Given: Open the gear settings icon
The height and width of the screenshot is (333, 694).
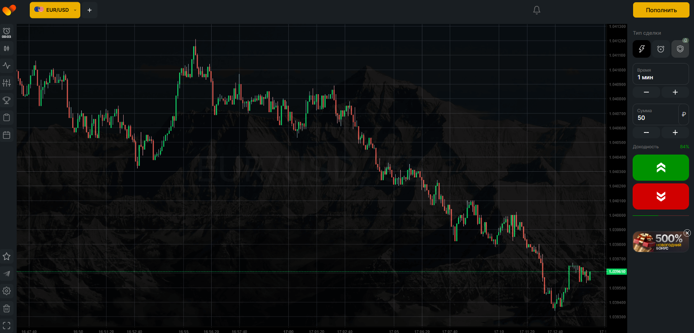Looking at the screenshot, I should pos(6,291).
